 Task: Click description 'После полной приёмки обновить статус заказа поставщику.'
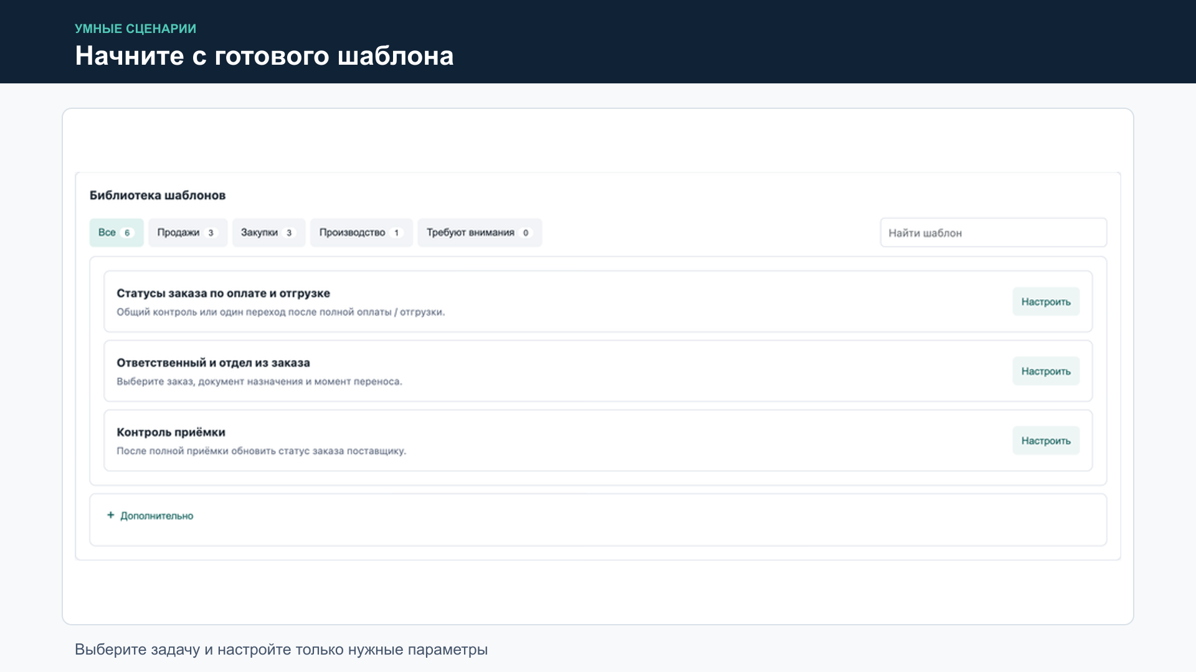(261, 451)
